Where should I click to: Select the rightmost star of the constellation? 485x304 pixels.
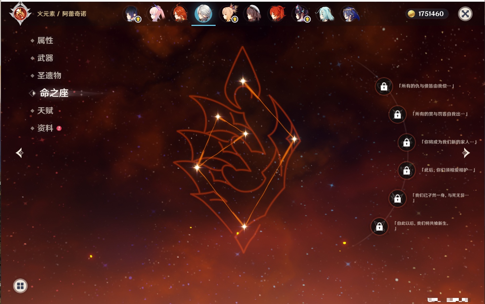coord(294,139)
